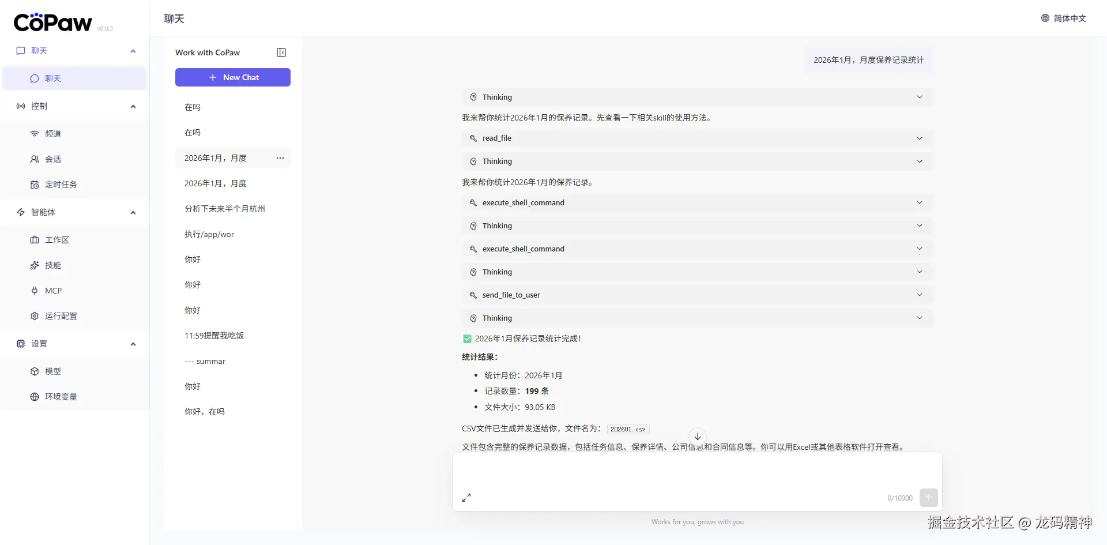This screenshot has height=545, width=1107.
Task: Collapse the chat sidebar panel icon
Action: 281,52
